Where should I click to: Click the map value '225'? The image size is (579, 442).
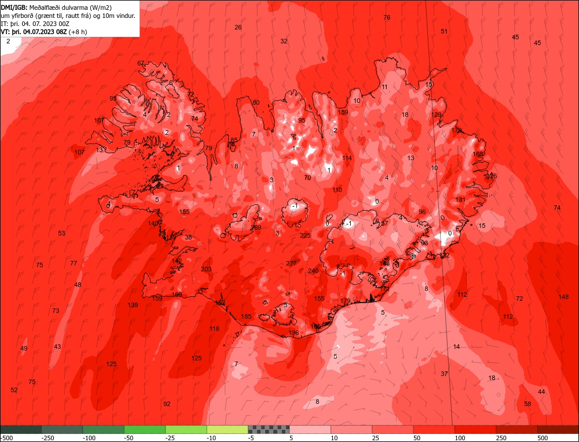[x=305, y=235]
